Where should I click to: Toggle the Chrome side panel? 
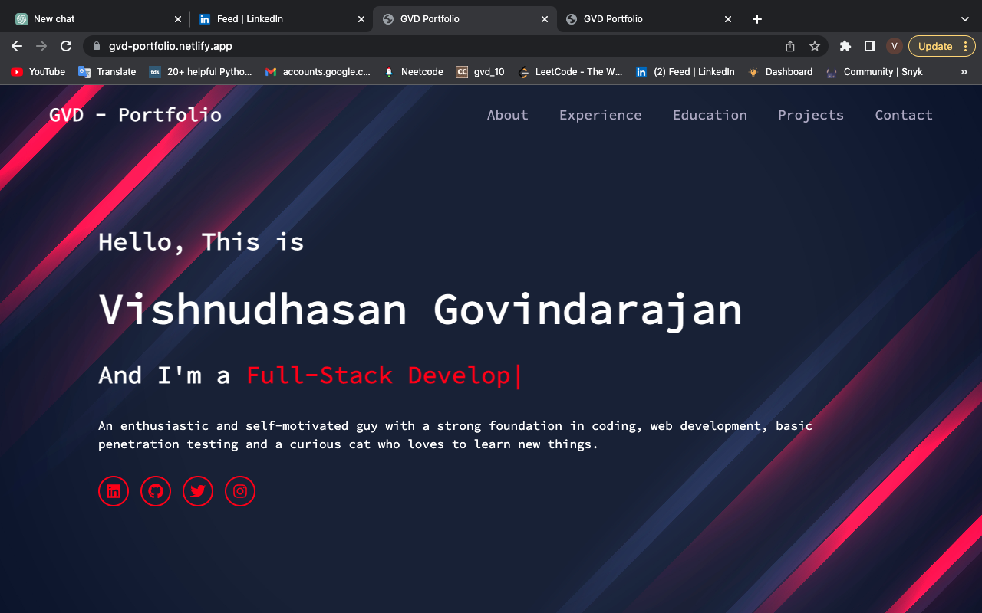pos(870,46)
